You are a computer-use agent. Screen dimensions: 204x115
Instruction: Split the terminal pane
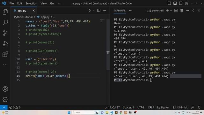(x=176, y=11)
